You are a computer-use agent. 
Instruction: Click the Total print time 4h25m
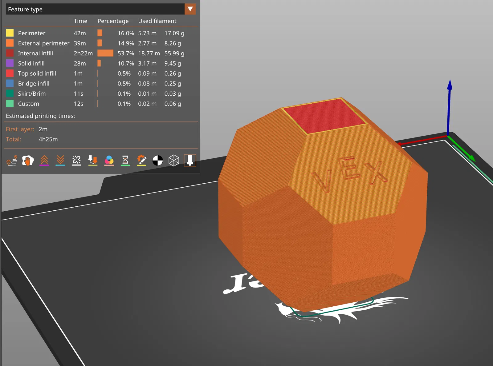[x=48, y=139]
